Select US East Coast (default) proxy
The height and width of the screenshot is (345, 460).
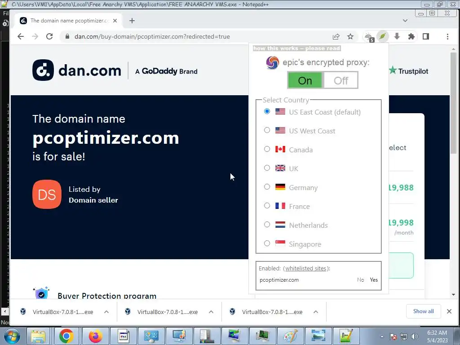(x=267, y=111)
